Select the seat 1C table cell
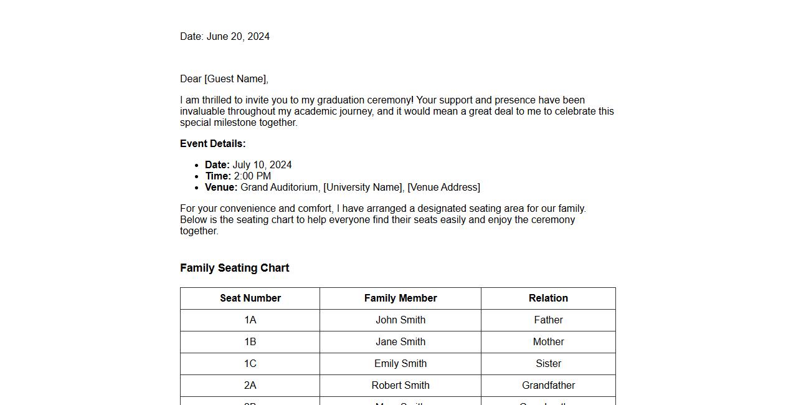Viewport: 796px width, 405px height. 250,364
